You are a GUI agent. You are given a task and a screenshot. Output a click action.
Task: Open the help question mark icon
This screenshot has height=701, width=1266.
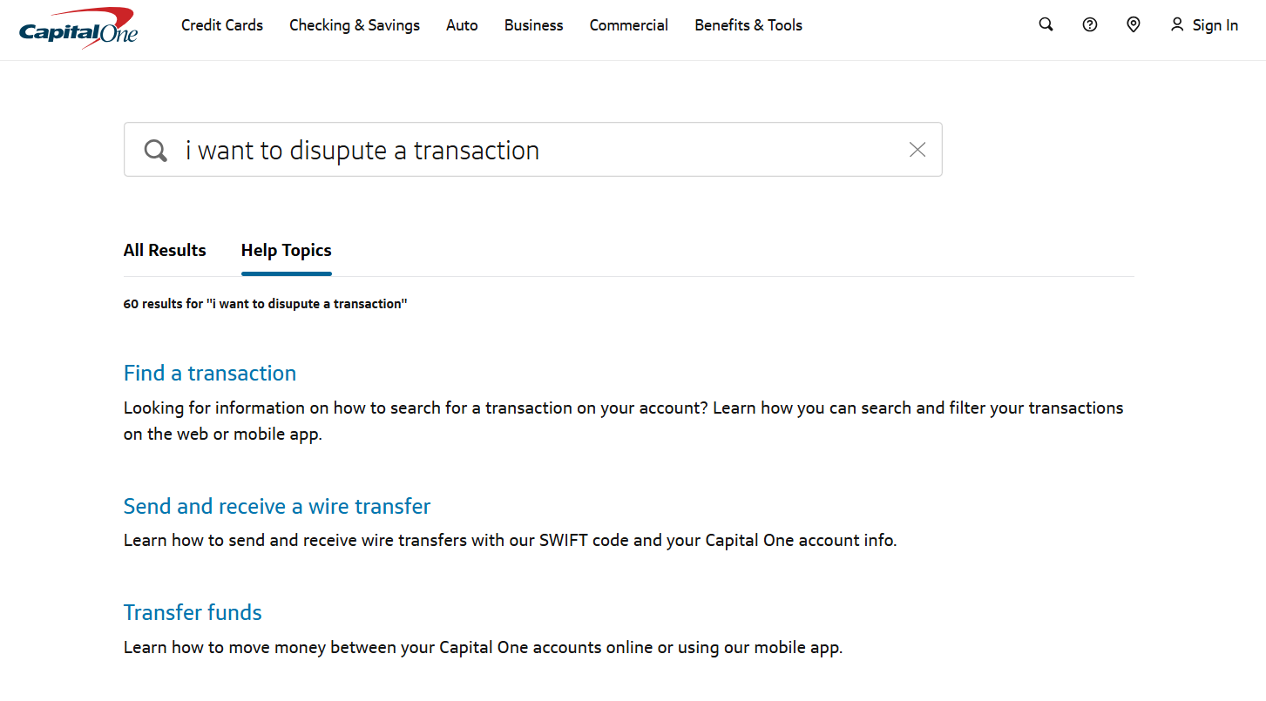[x=1090, y=25]
